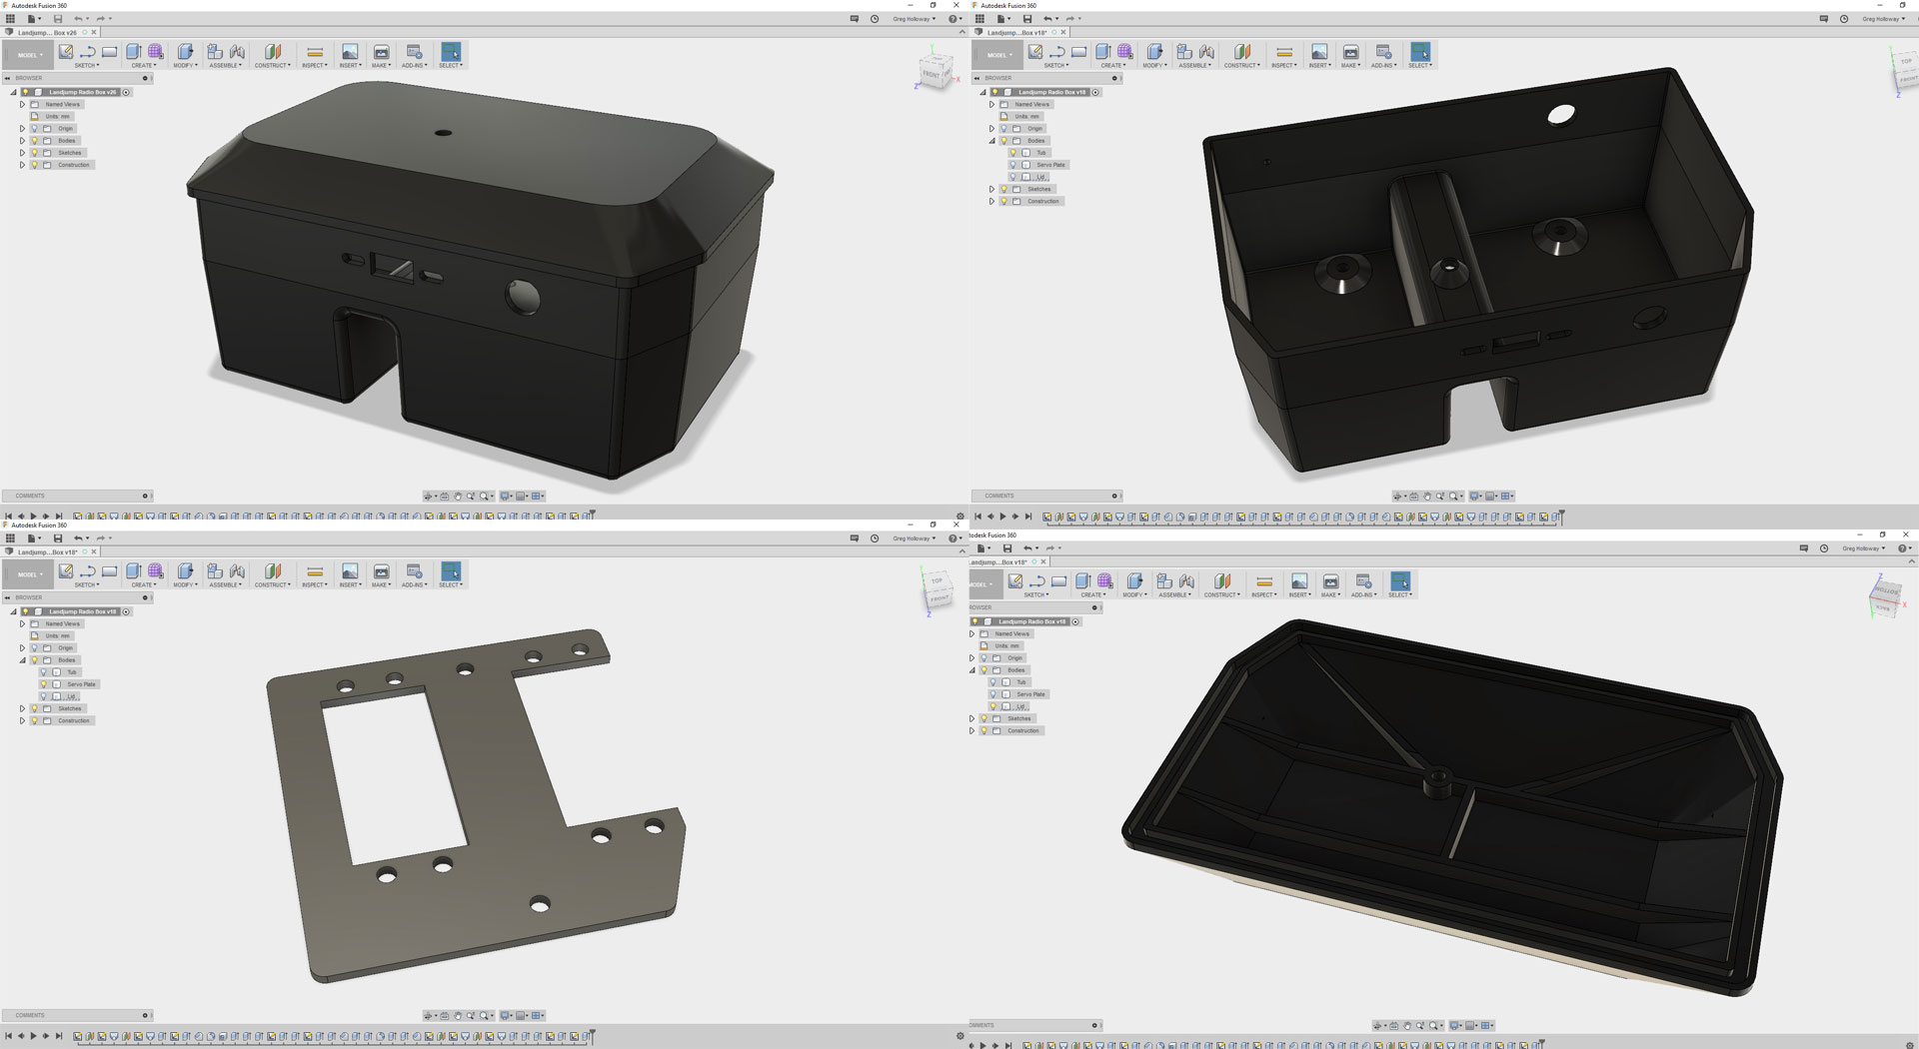Click Select tool icon in lid-underside window
The height and width of the screenshot is (1049, 1919).
click(1400, 581)
